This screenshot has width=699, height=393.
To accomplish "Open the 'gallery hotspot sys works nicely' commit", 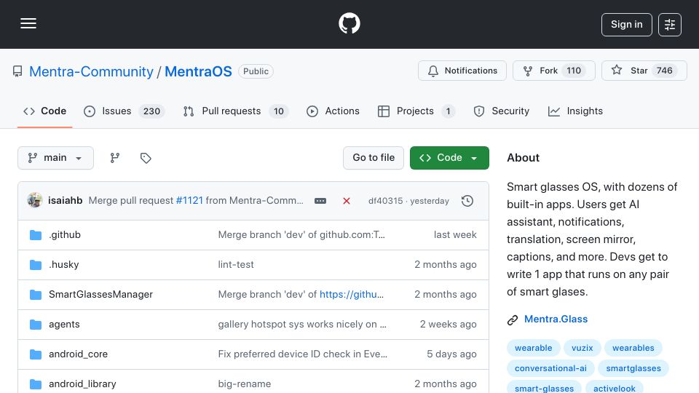I will point(301,325).
